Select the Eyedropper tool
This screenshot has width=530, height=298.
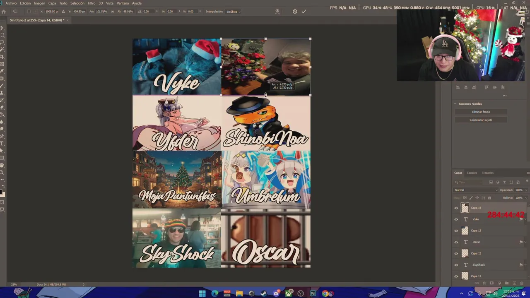click(2, 70)
